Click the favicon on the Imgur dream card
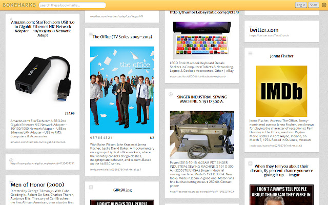Viewport: 328px width, 205px height. 250,163
